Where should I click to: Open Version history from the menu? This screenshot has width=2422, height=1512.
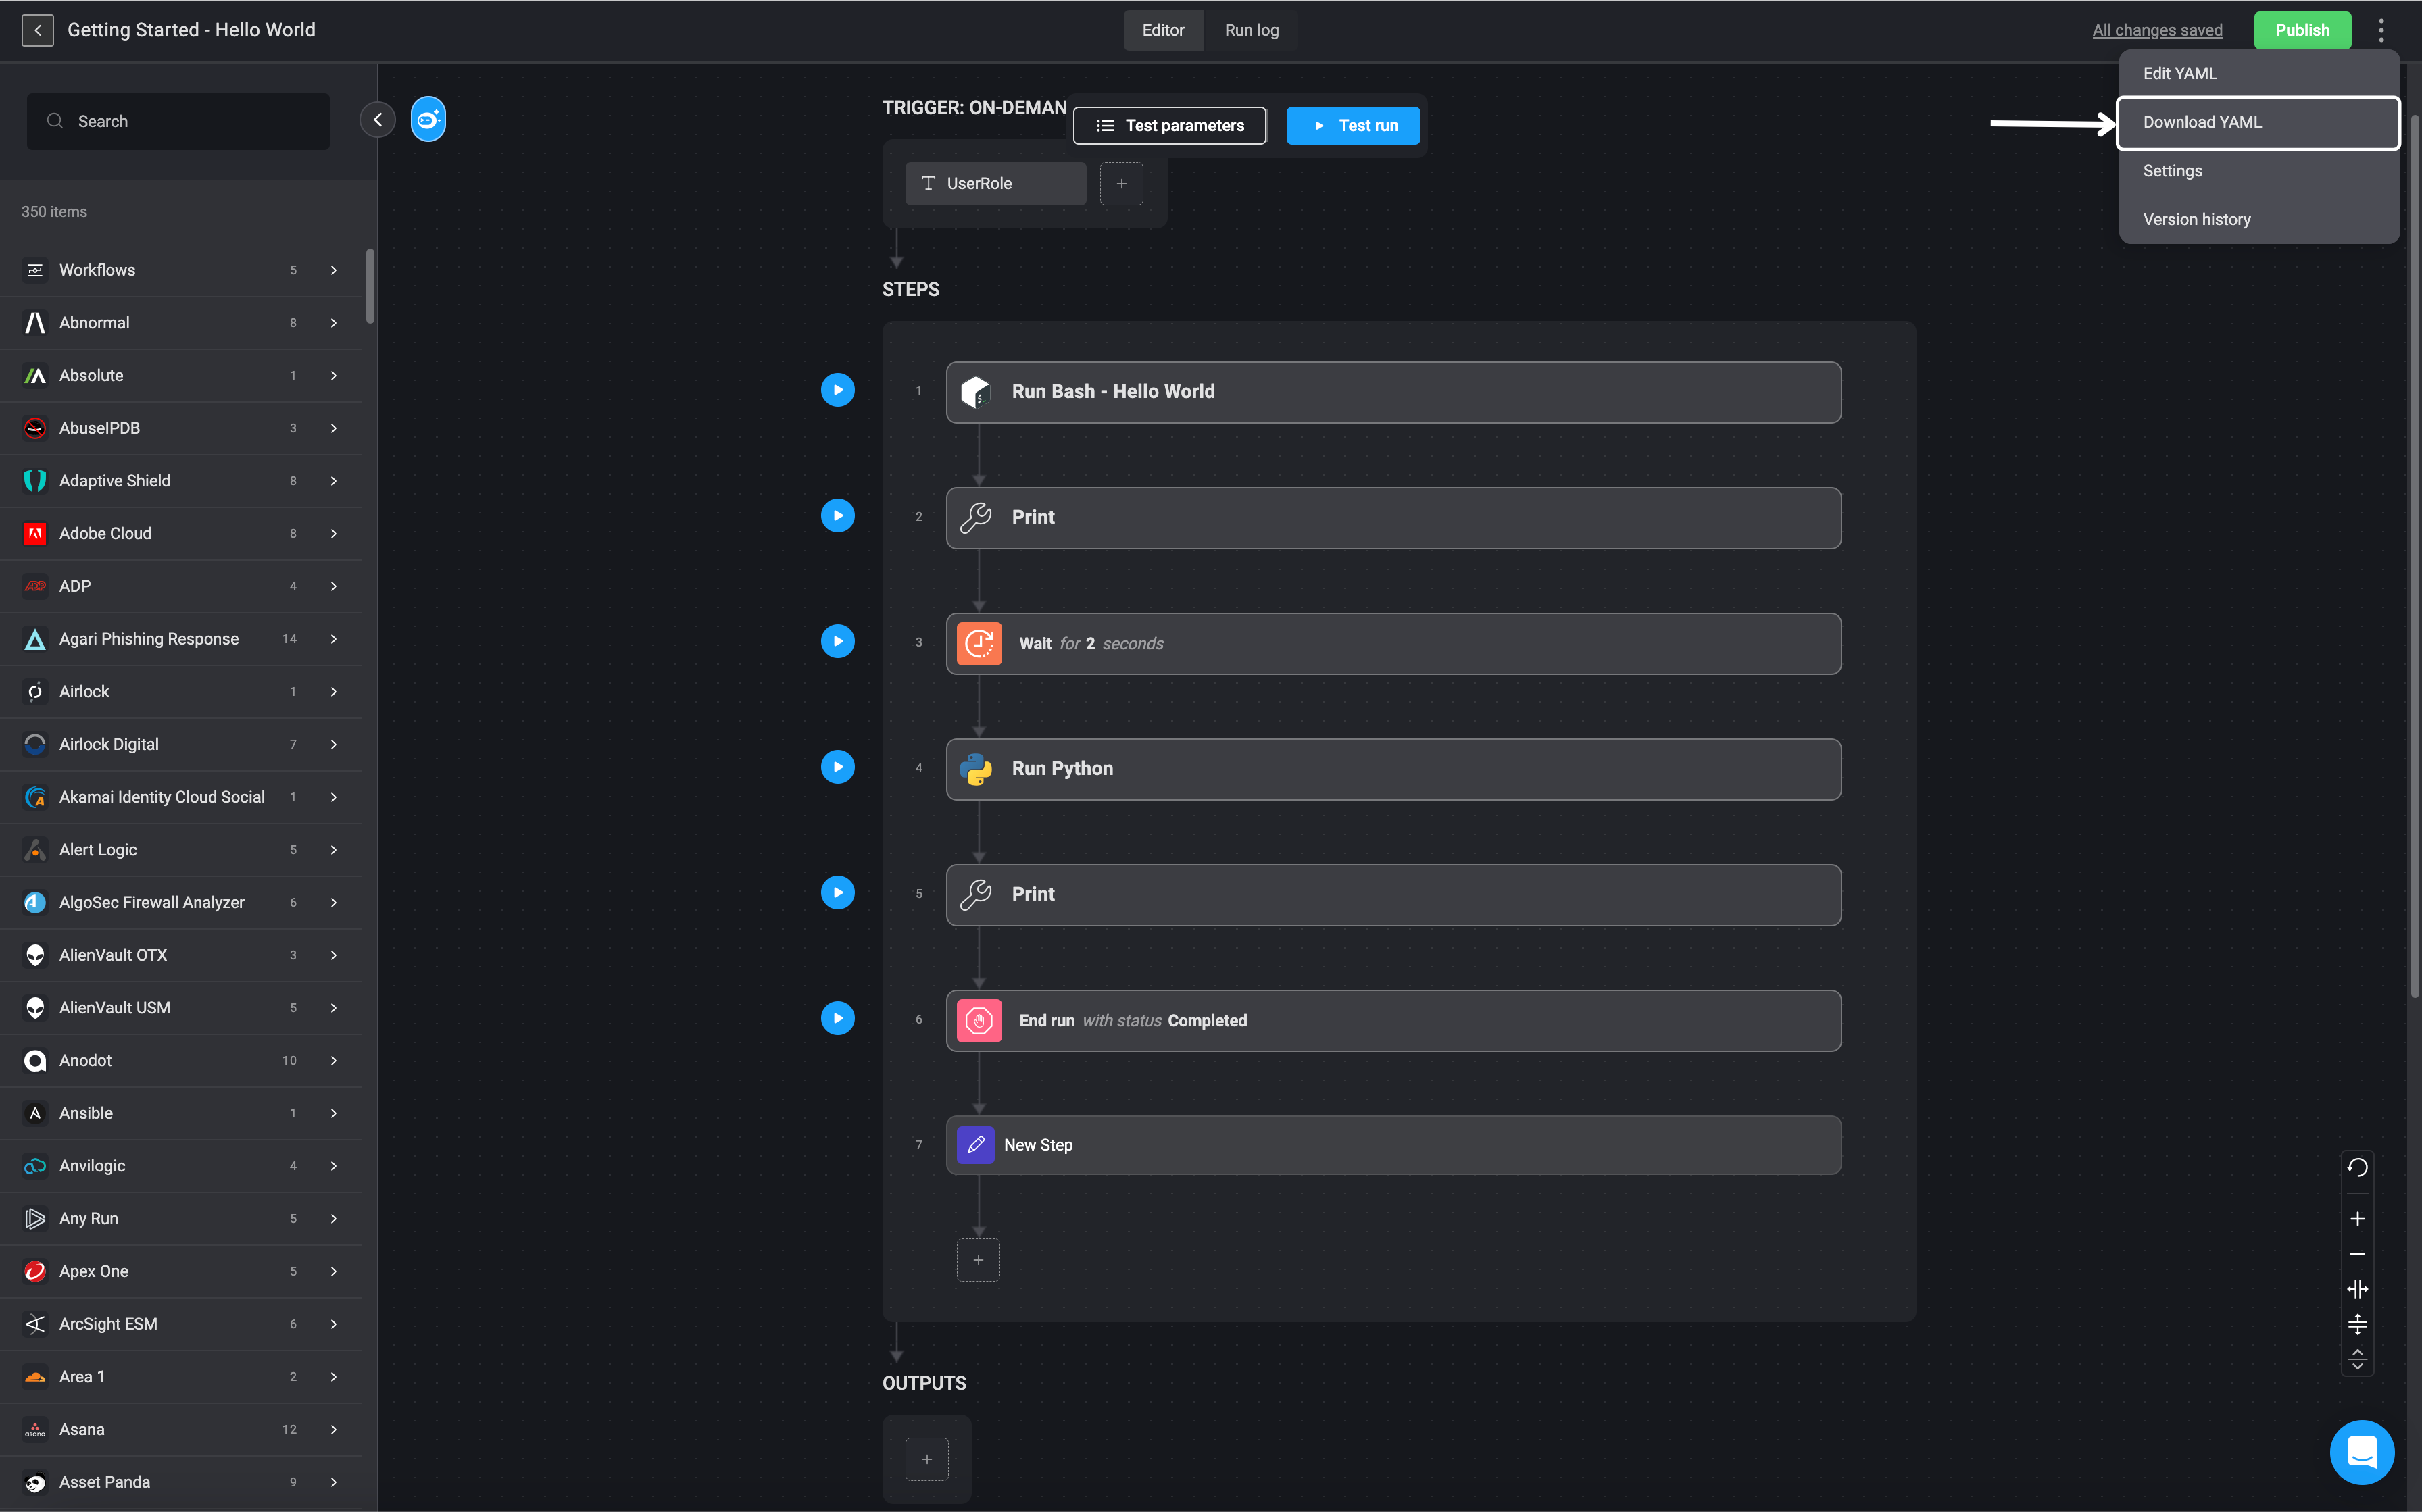(2196, 219)
